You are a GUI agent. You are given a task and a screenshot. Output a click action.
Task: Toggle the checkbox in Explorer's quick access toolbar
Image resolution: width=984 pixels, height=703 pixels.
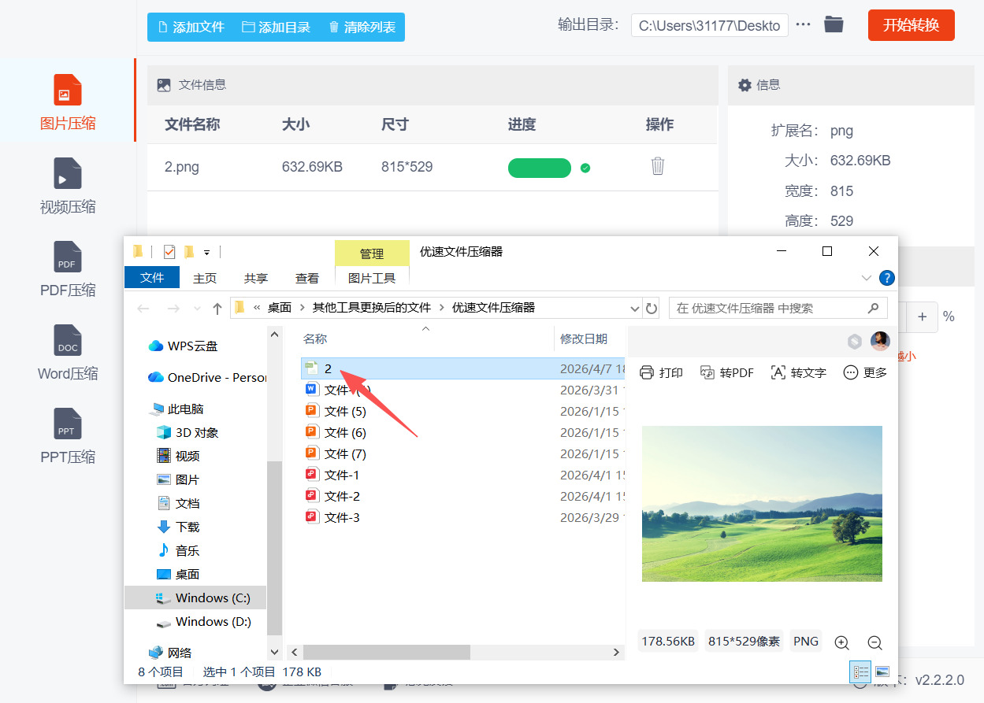169,250
